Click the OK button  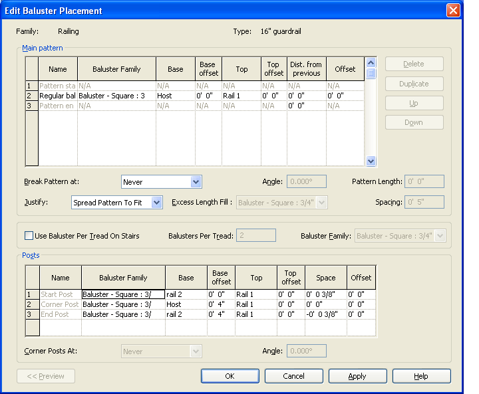click(230, 376)
